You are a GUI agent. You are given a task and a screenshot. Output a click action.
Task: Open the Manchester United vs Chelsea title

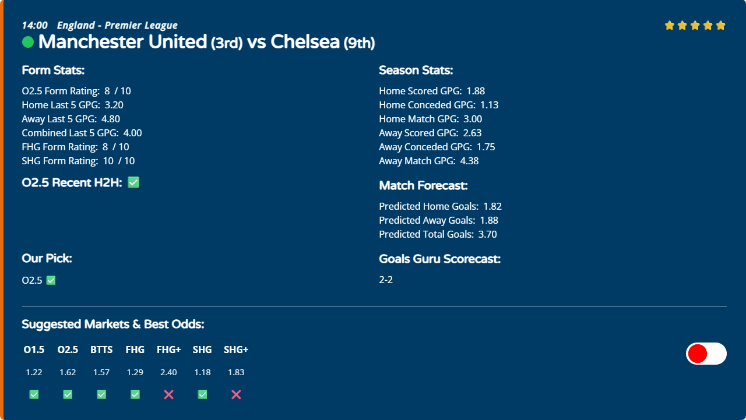[206, 42]
